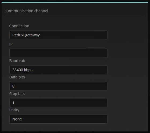Open the Baud rate dropdown
The image size is (150, 133).
[x=58, y=70]
